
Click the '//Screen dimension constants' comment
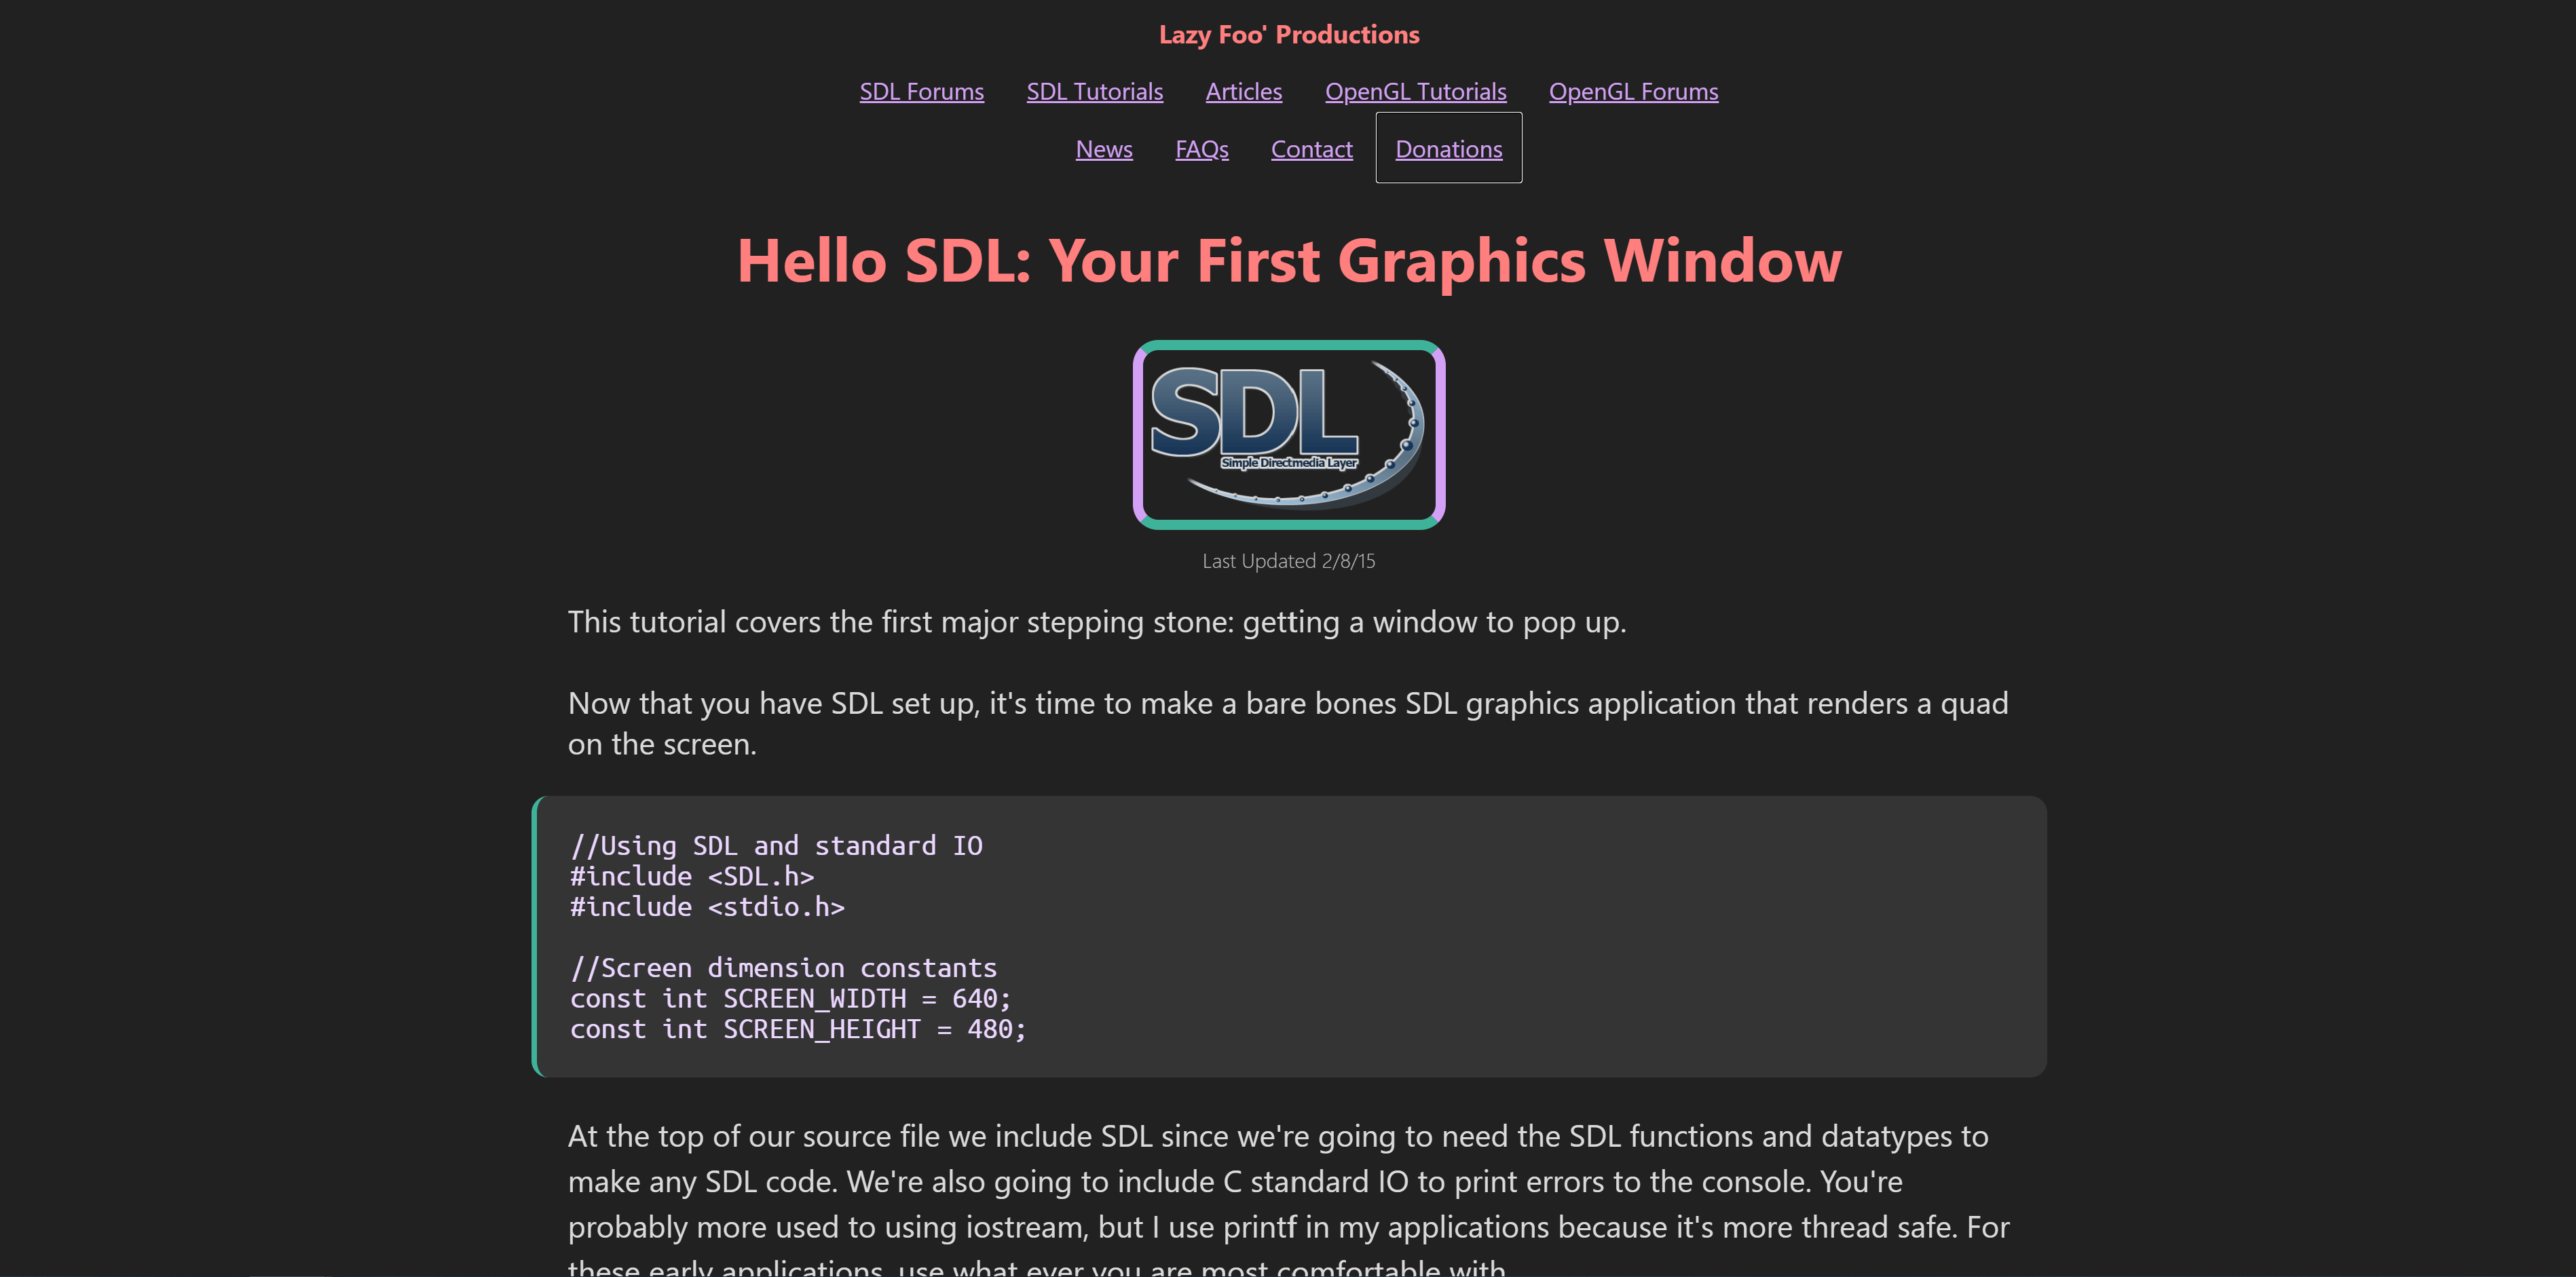(x=783, y=968)
